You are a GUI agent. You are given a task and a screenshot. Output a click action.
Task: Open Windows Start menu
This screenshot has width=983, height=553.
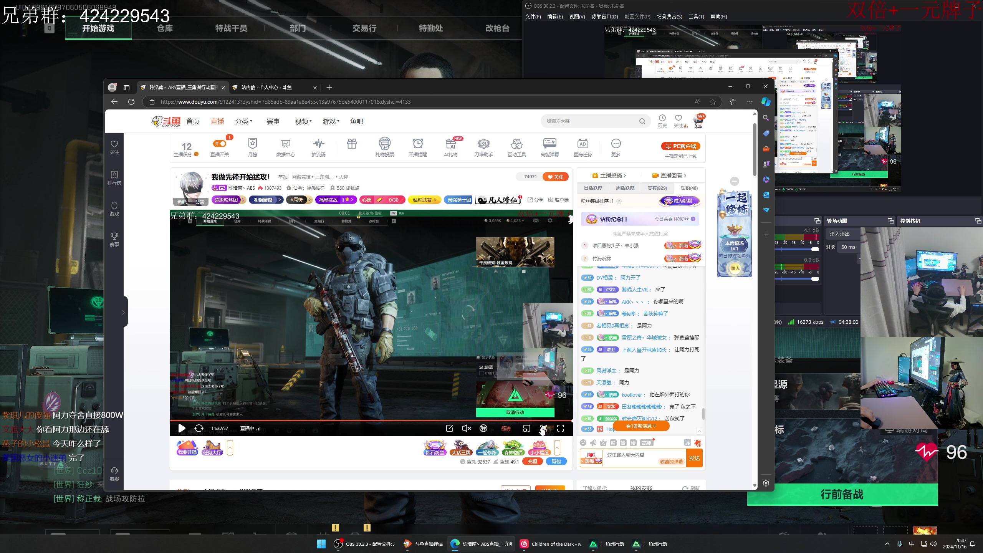(321, 544)
